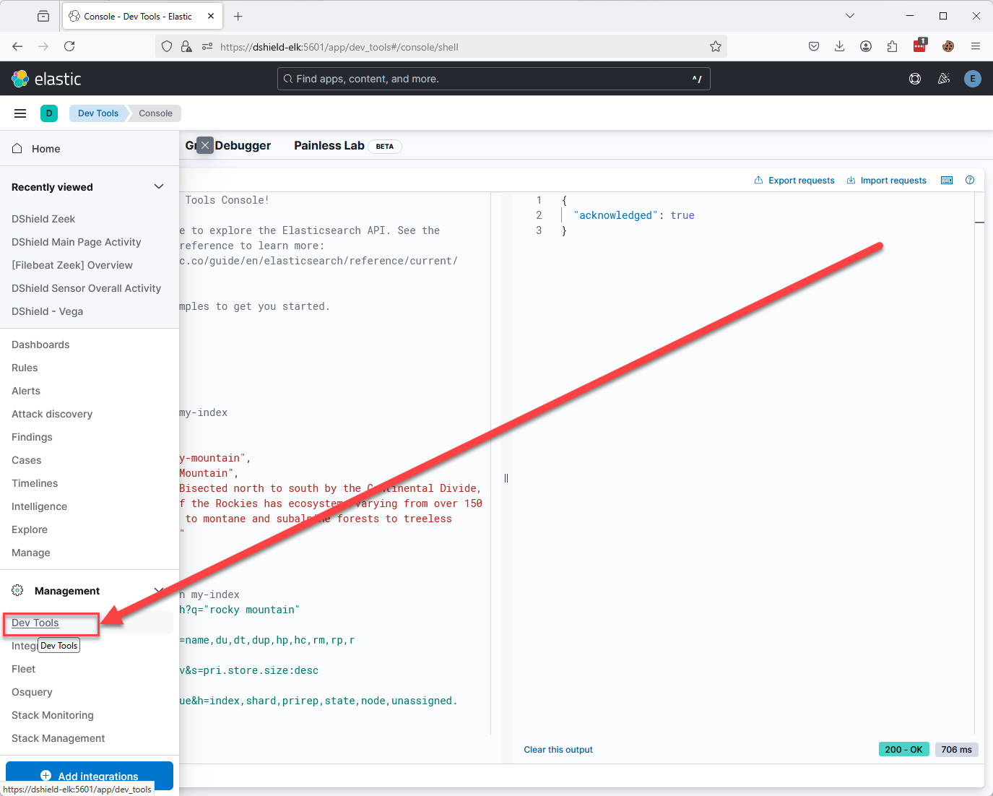
Task: Click Import requests link
Action: coord(887,181)
